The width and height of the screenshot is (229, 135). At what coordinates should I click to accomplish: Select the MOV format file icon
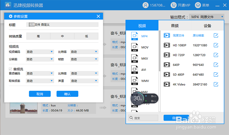(135, 47)
